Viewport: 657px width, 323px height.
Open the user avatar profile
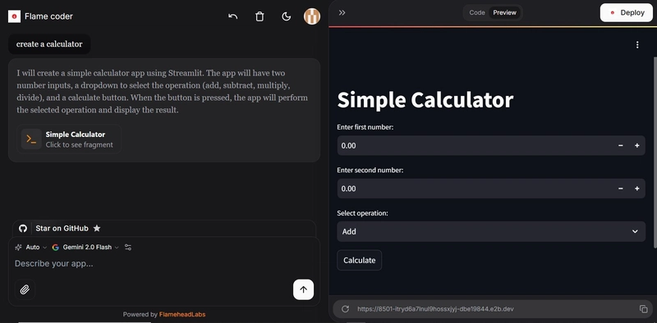(x=312, y=16)
